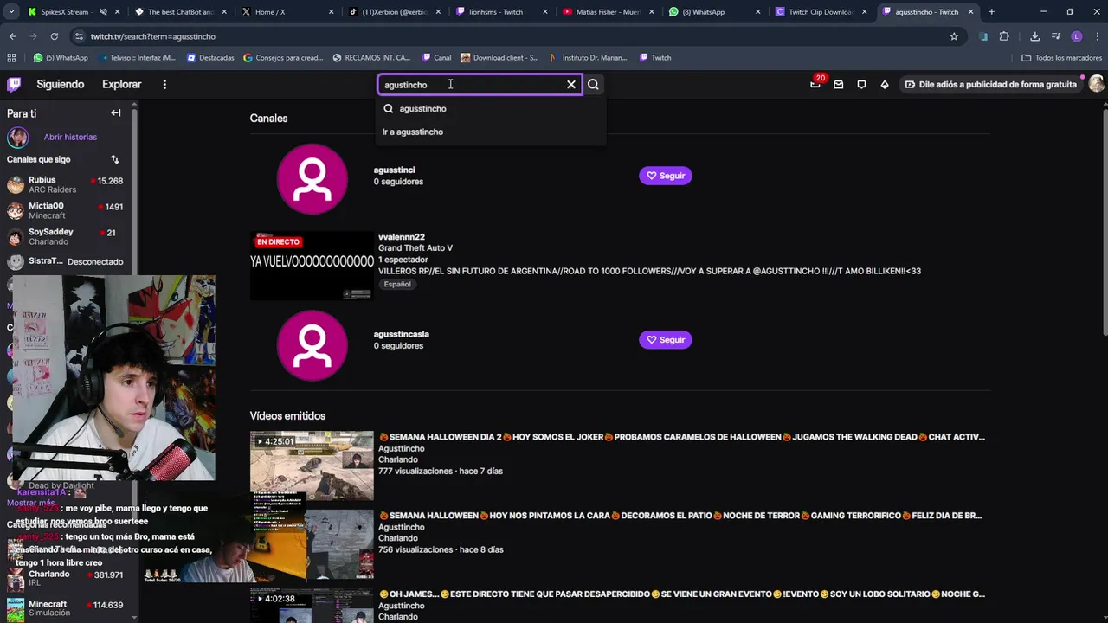1108x623 pixels.
Task: Select the agusstincho search suggestion
Action: pyautogui.click(x=492, y=108)
